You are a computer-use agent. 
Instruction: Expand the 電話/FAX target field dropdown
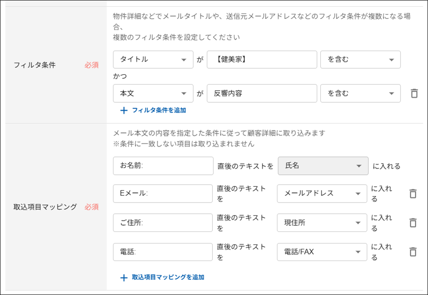click(x=322, y=252)
